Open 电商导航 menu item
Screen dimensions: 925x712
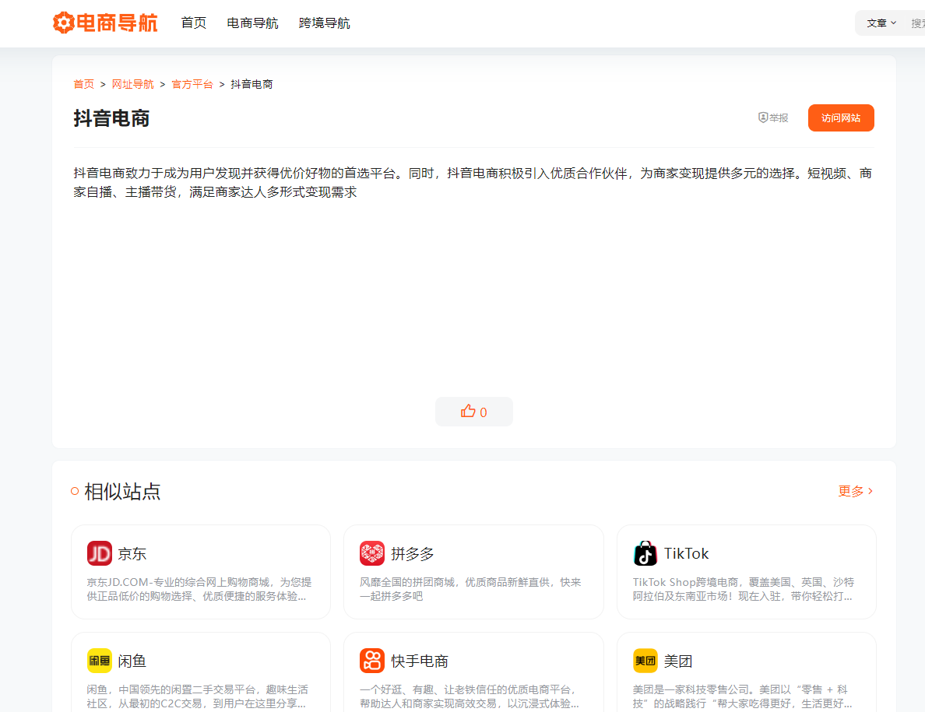coord(252,23)
